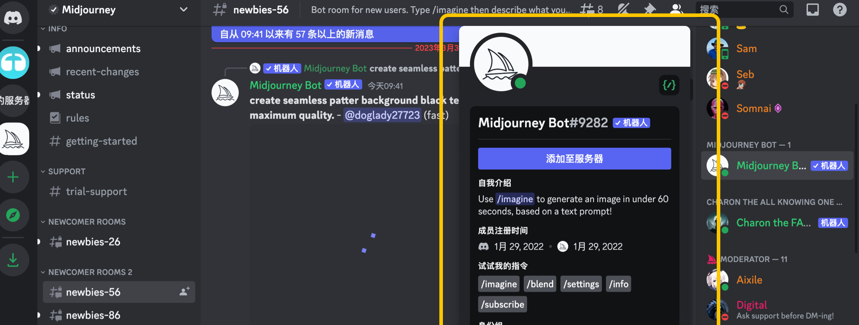Open Explore servers compass icon
This screenshot has height=325, width=859.
point(13,215)
